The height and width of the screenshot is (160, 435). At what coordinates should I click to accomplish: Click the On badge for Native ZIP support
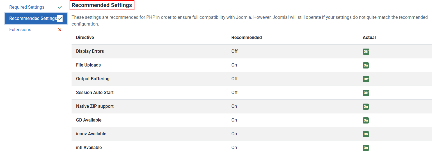[x=366, y=107]
